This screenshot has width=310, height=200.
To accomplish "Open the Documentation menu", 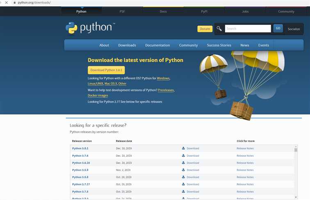I will (157, 45).
